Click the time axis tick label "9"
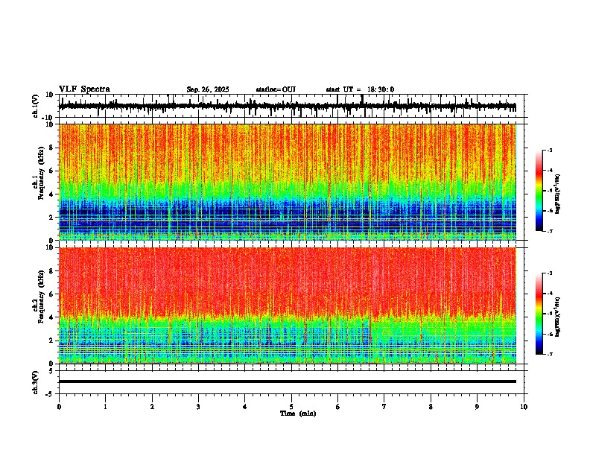The image size is (590, 456). click(x=477, y=407)
